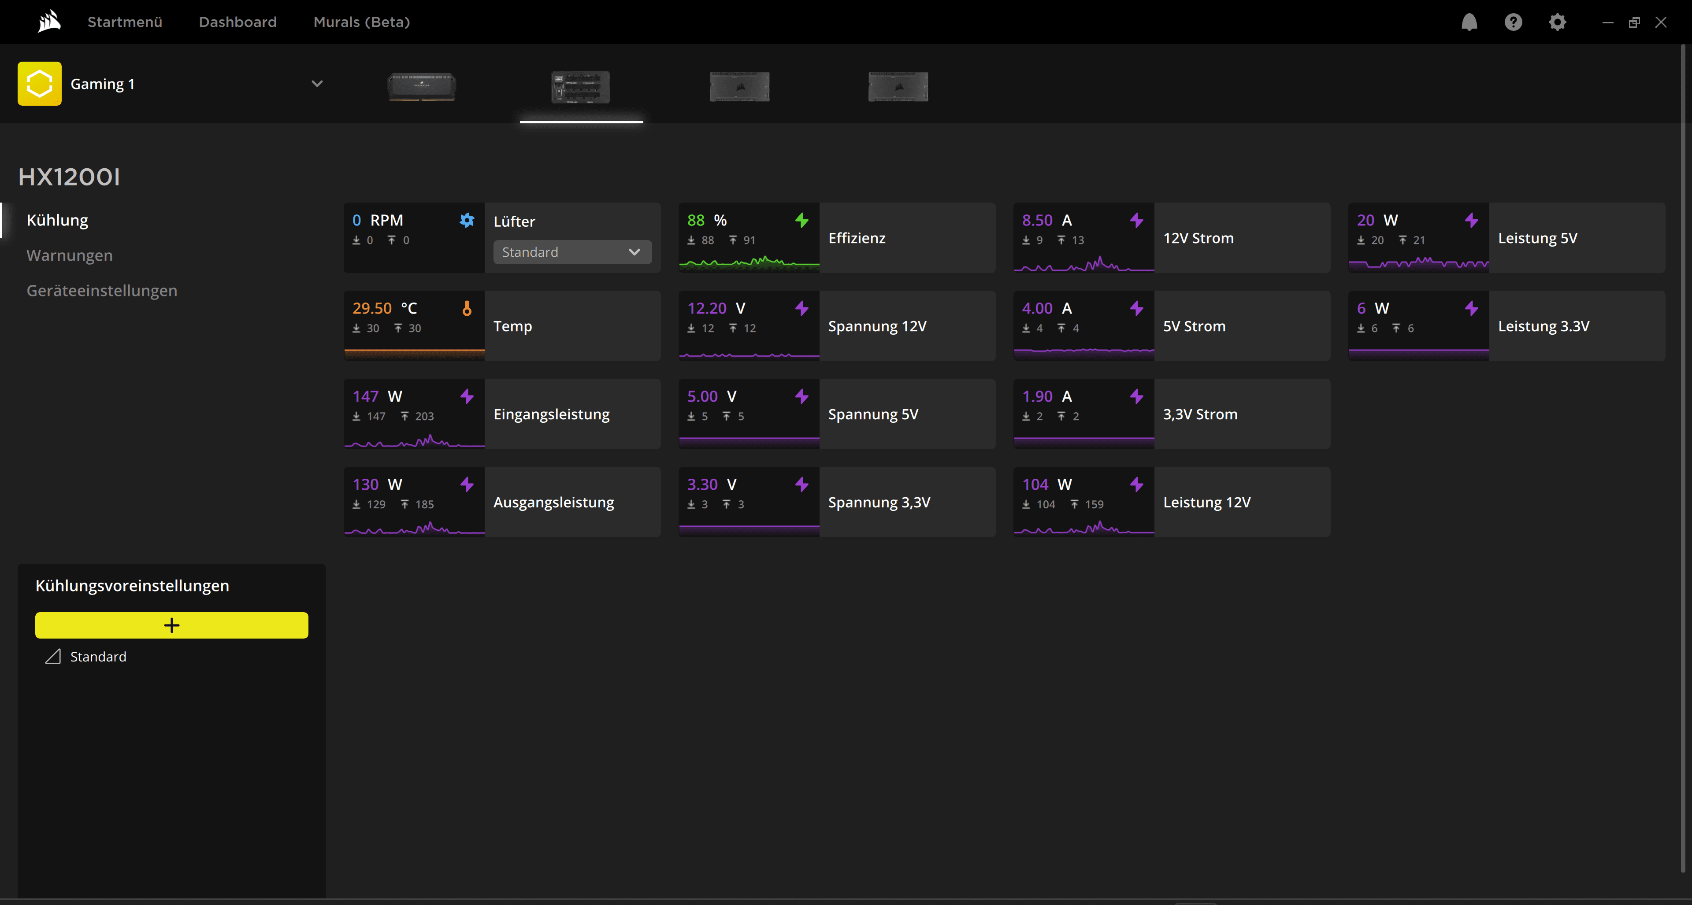Add a new cooling preset with plus button
The width and height of the screenshot is (1692, 905).
171,625
